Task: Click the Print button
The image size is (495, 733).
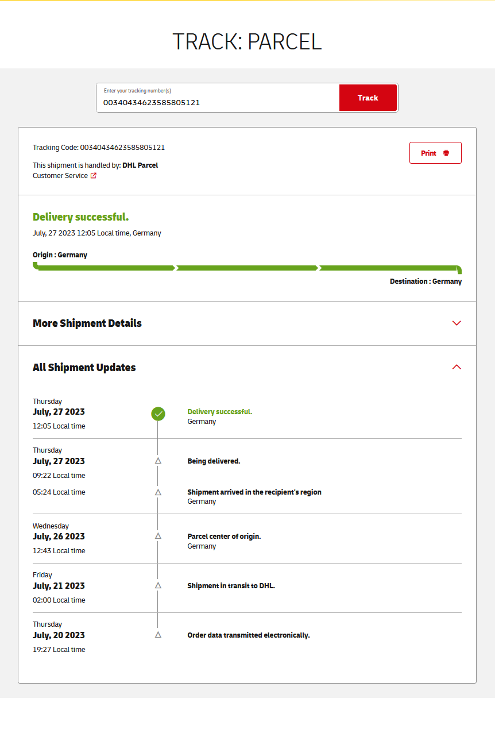Action: [x=435, y=153]
